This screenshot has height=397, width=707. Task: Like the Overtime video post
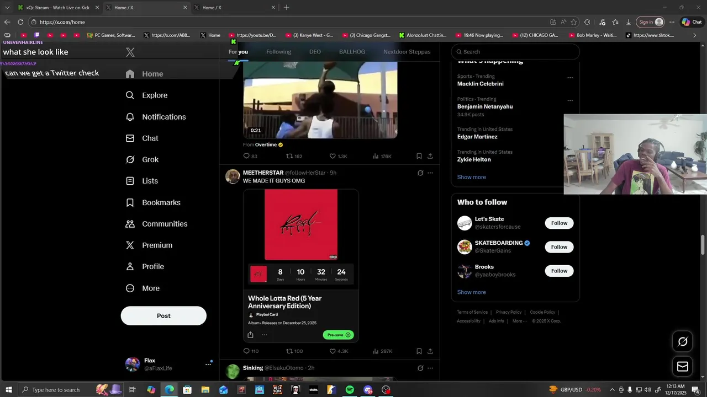[x=338, y=157]
